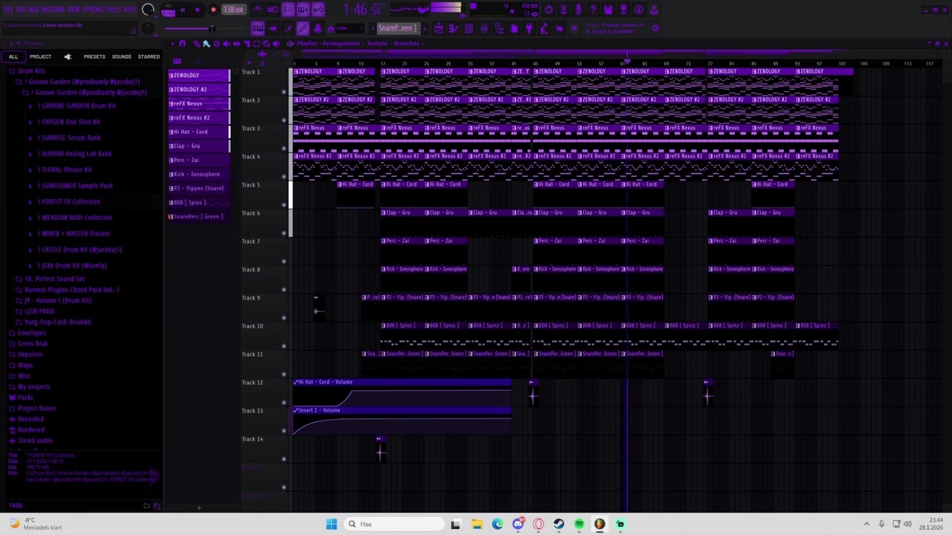Click the 138.000 tempo field
This screenshot has width=952, height=535.
point(234,10)
